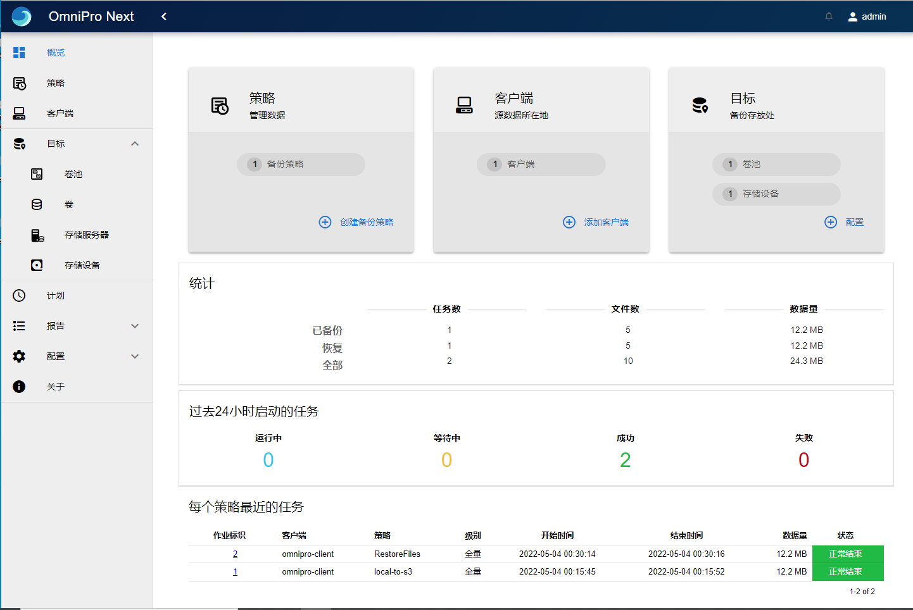This screenshot has width=913, height=610.
Task: Click the admin user account icon
Action: click(x=852, y=16)
